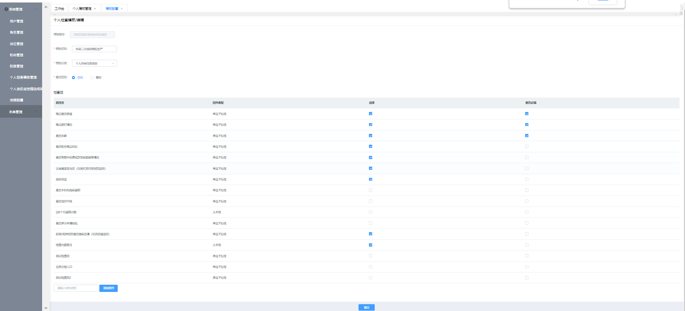Open 个人贷后监控筛选规则 in the sidebar
The height and width of the screenshot is (311, 685).
tap(26, 89)
